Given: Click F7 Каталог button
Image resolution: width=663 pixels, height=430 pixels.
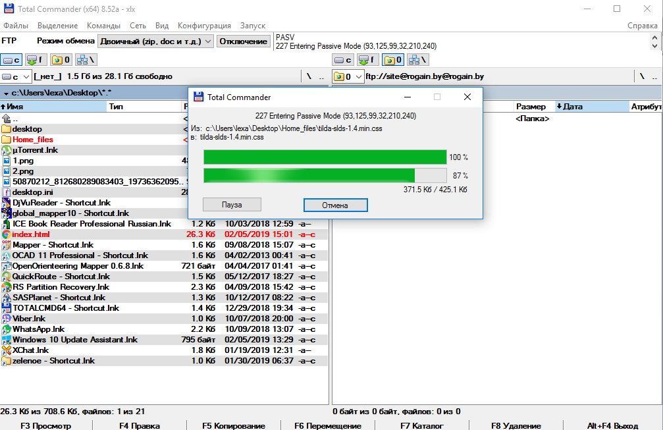Looking at the screenshot, I should click(x=422, y=425).
